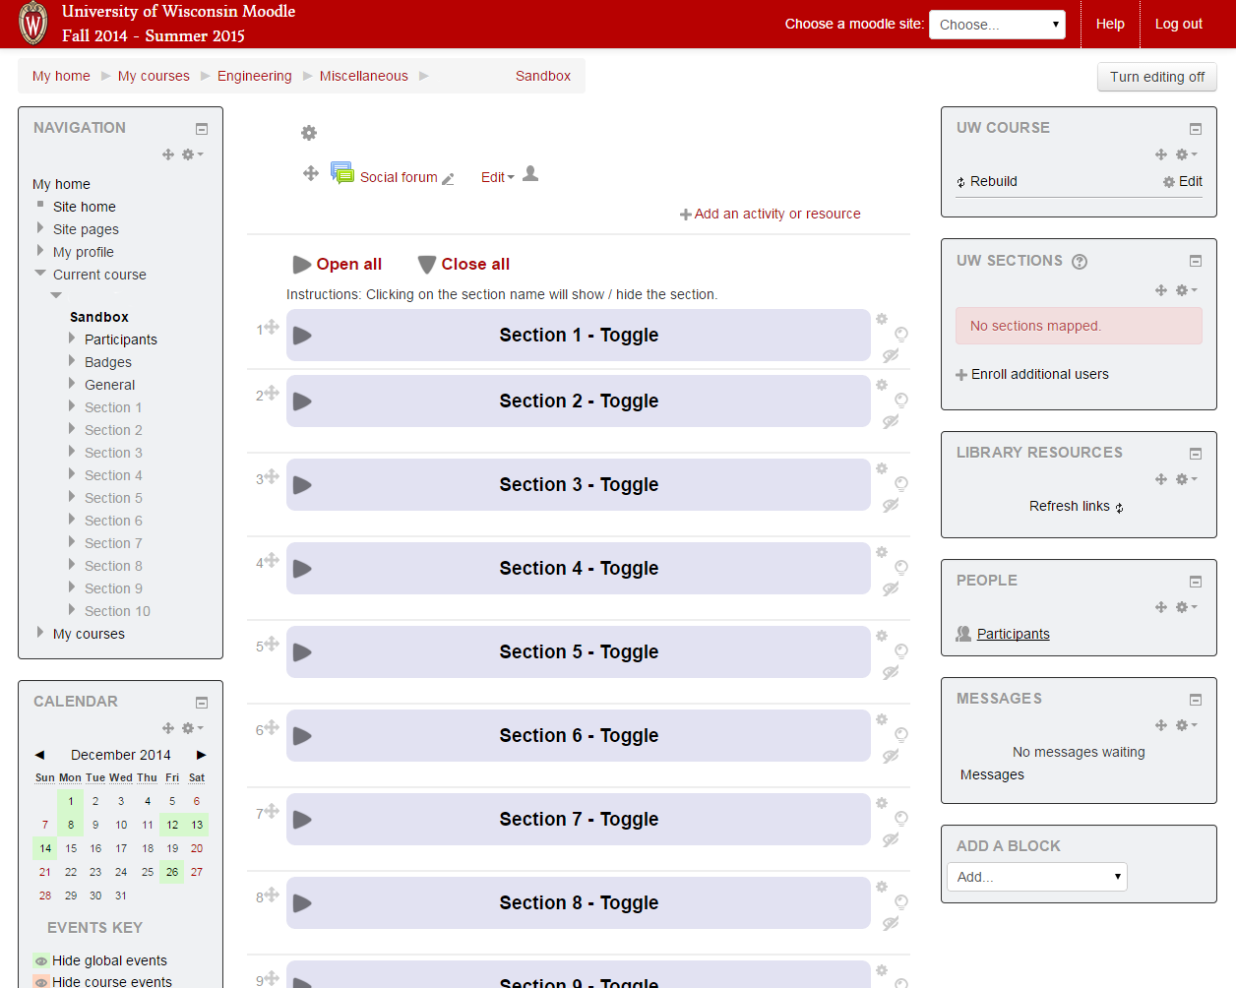Open the edit gear for Section 1
This screenshot has height=988, width=1236.
[x=882, y=319]
